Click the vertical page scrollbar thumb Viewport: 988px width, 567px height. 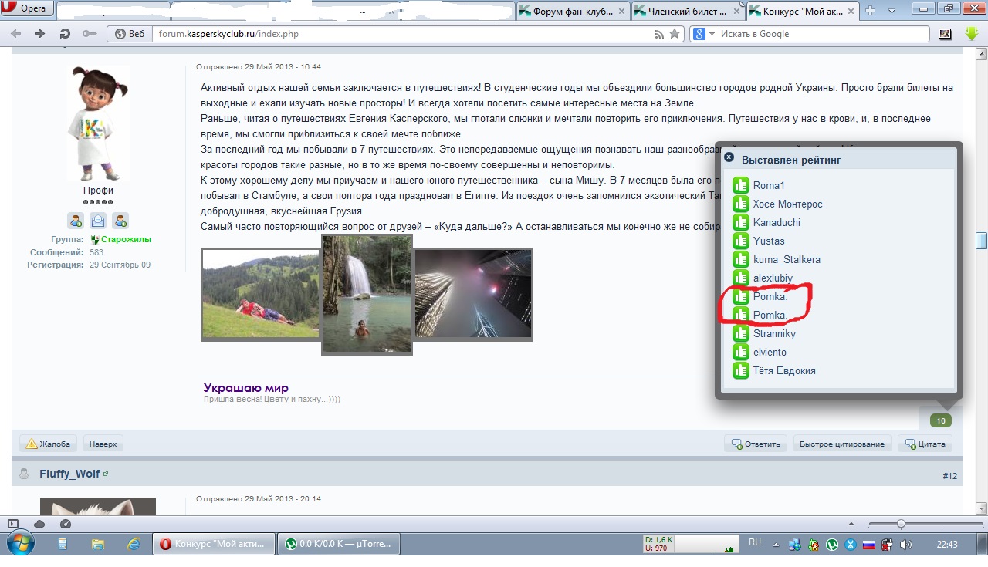pyautogui.click(x=981, y=241)
